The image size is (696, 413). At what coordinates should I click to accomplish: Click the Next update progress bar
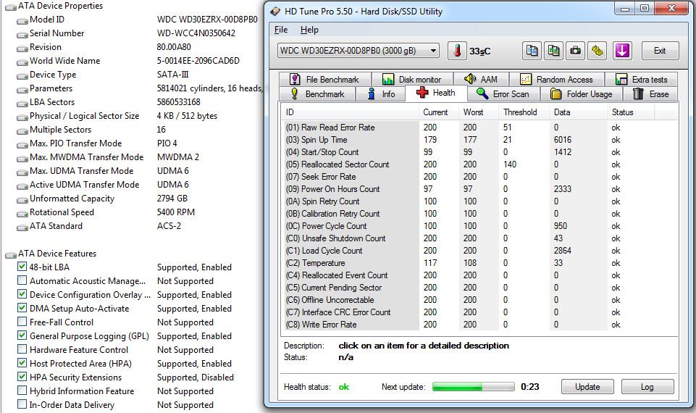(x=473, y=387)
